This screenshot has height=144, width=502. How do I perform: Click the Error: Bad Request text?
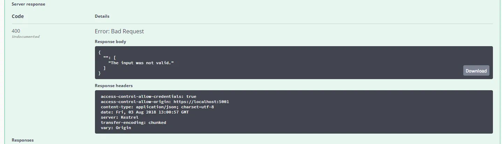pos(119,31)
